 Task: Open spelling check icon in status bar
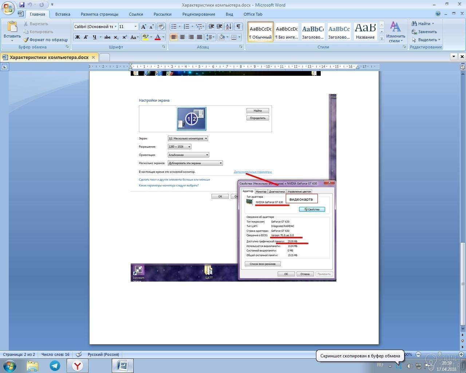79,354
